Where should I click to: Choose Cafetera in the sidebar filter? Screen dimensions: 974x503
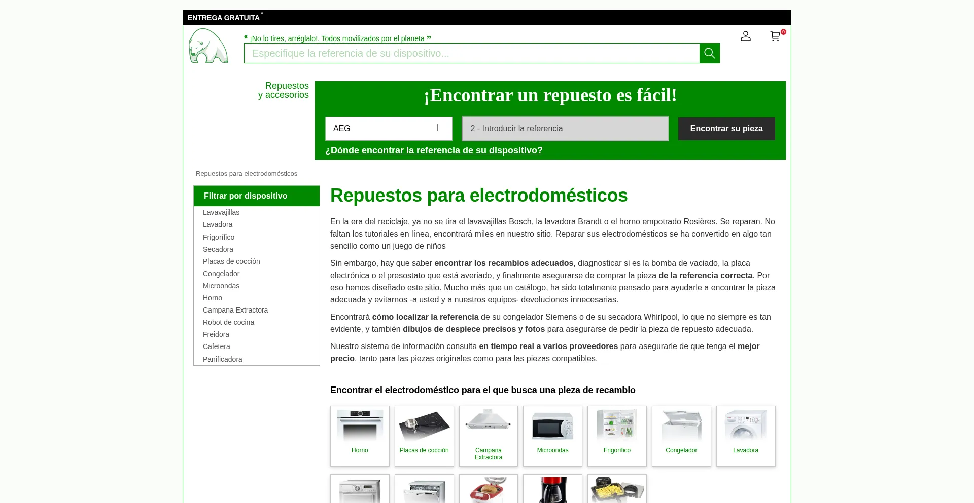(217, 346)
